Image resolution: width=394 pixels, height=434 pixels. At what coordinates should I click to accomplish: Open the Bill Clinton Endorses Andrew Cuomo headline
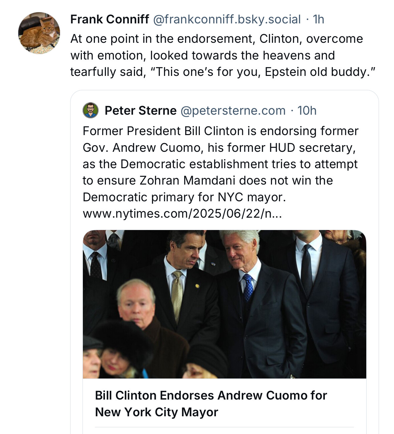pyautogui.click(x=211, y=404)
